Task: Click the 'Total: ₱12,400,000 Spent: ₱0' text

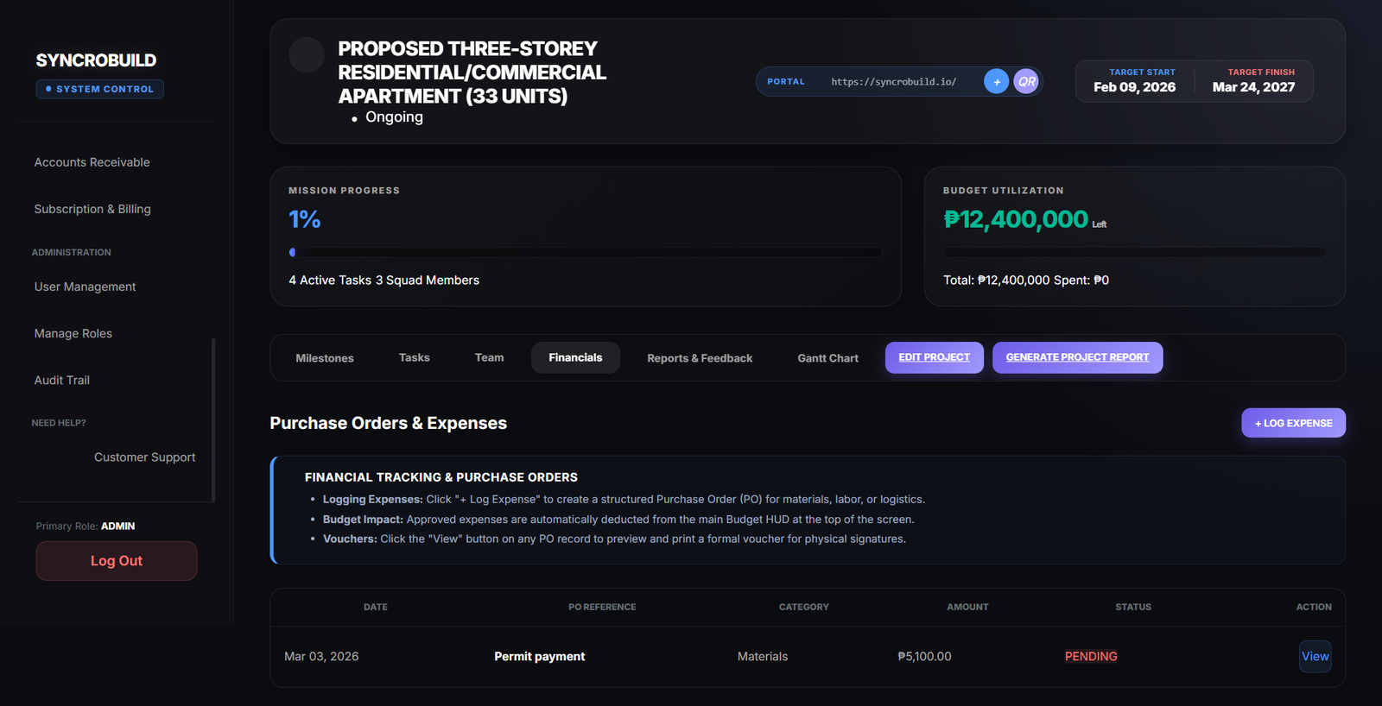Action: click(1026, 281)
